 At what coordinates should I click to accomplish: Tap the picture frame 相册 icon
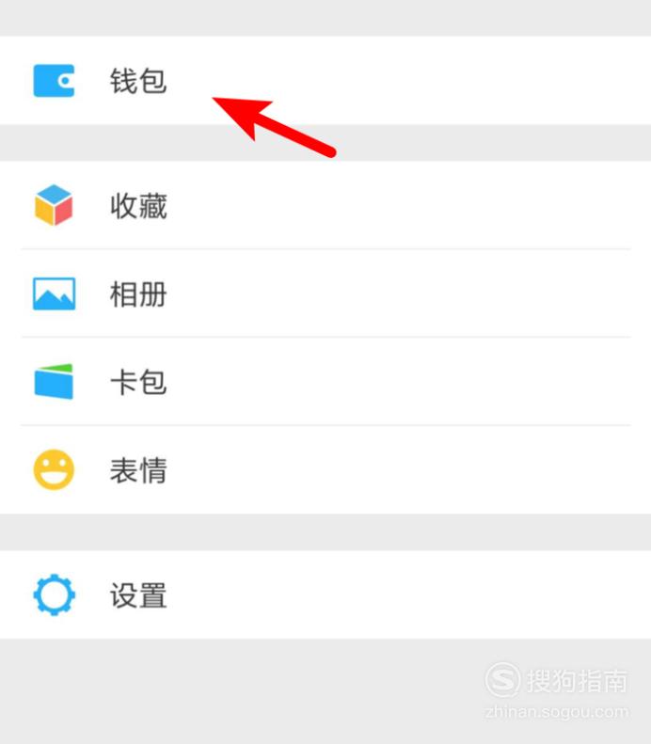tap(54, 293)
